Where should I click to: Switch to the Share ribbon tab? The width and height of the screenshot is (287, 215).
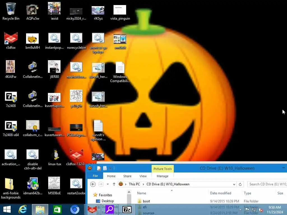coord(127,176)
